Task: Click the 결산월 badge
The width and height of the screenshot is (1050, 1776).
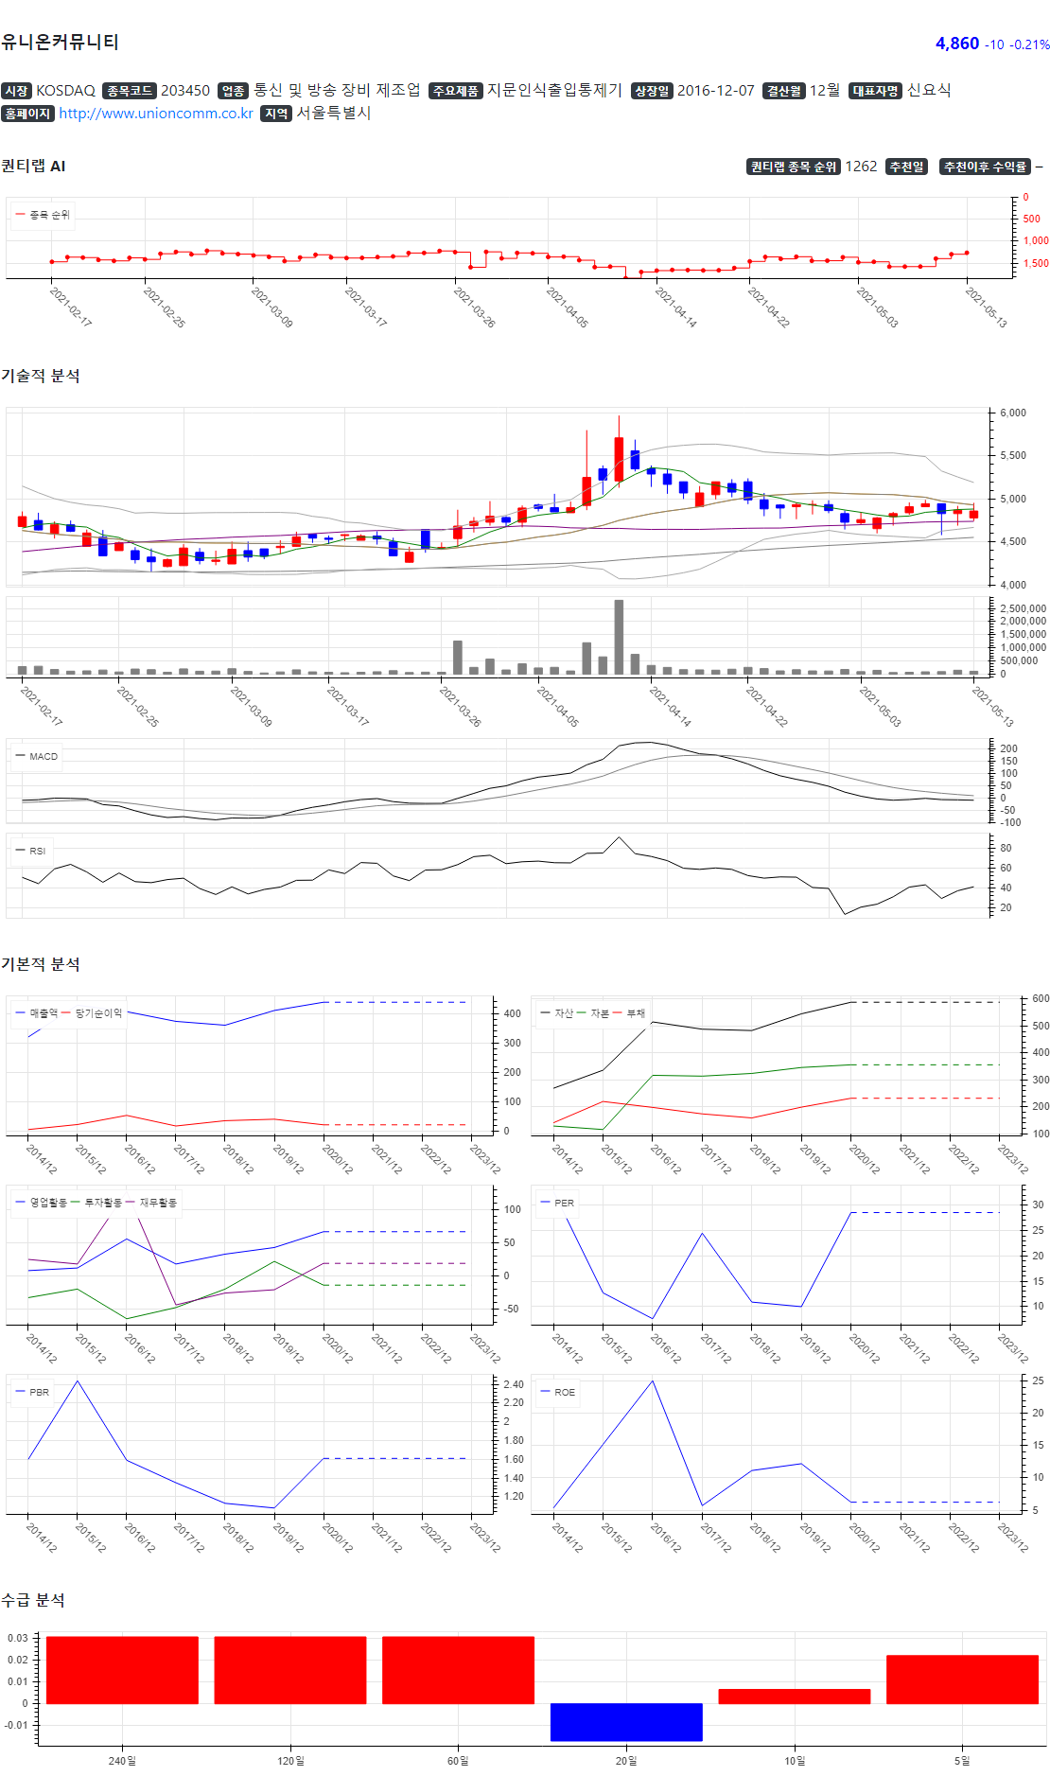Action: tap(784, 91)
